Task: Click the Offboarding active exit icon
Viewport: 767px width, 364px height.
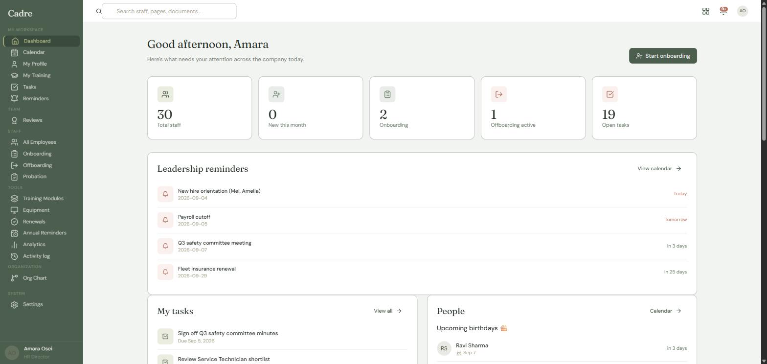Action: (x=499, y=94)
